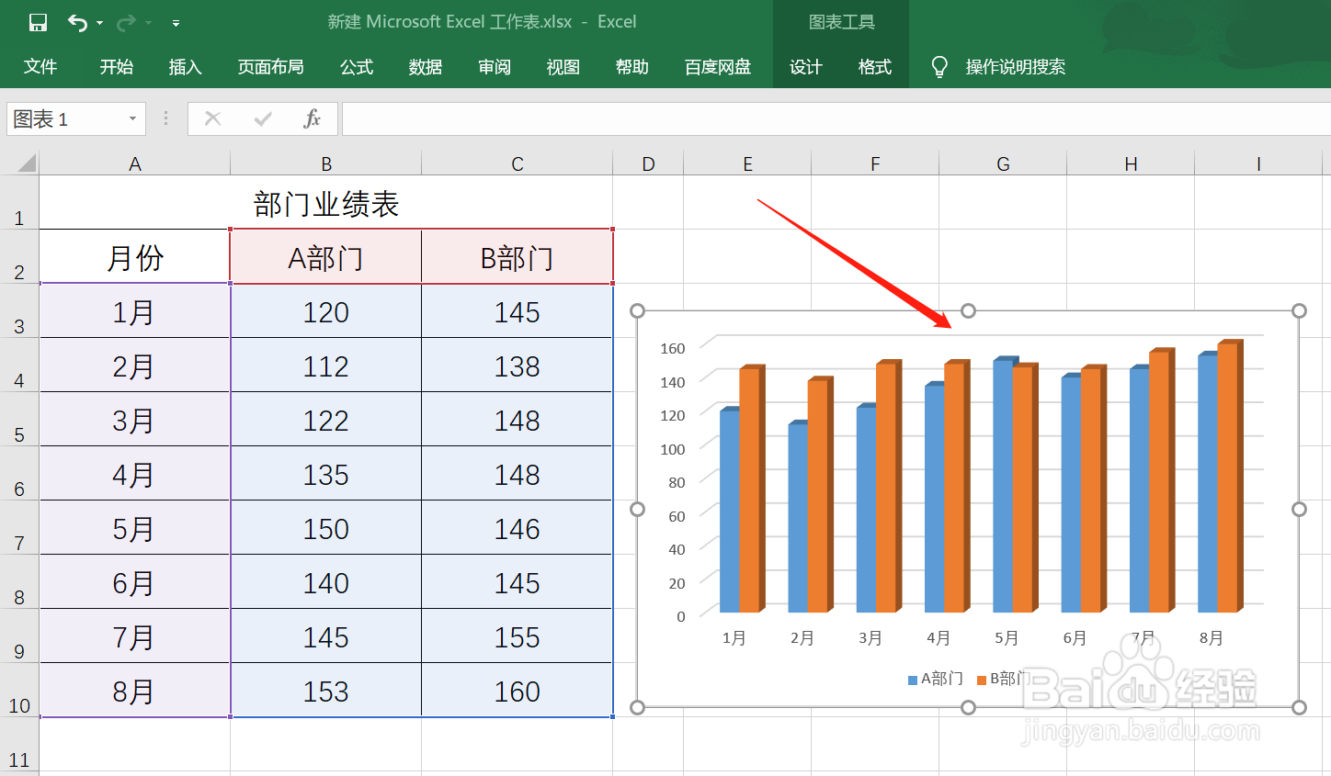
Task: Select the 部门业绩表 title cell
Action: coord(326,203)
